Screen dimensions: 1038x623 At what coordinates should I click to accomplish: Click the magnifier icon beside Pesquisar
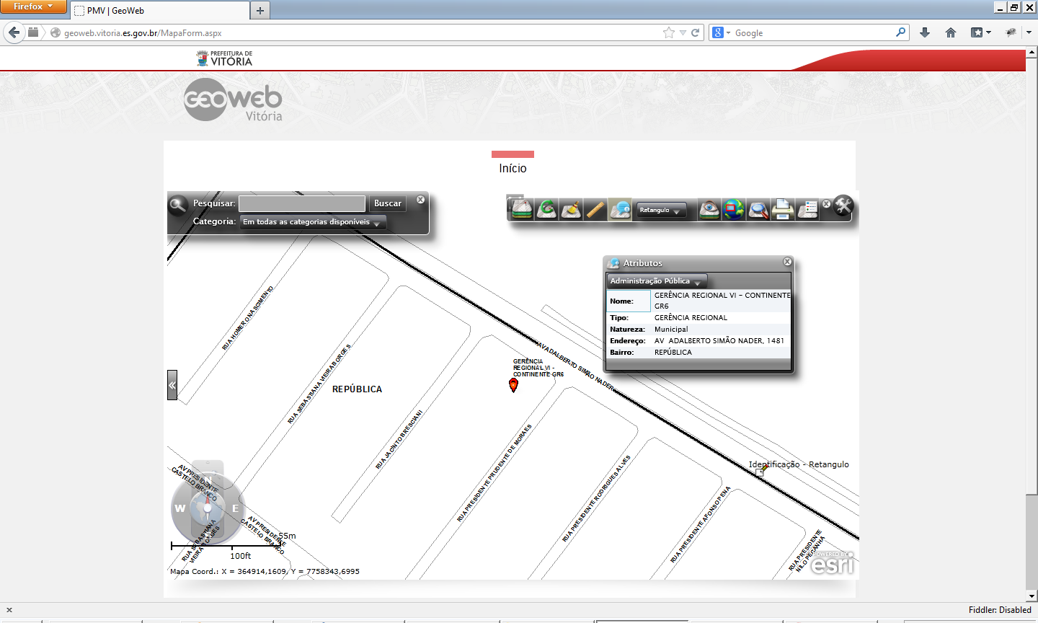click(178, 206)
